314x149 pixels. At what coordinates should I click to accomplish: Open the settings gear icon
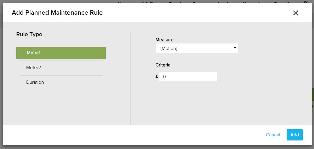tap(305, 2)
